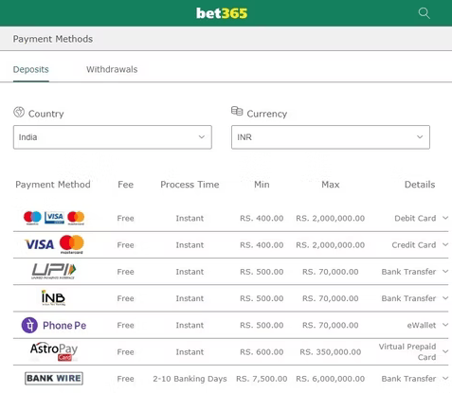452x393 pixels.
Task: Click the Details column header
Action: 420,185
